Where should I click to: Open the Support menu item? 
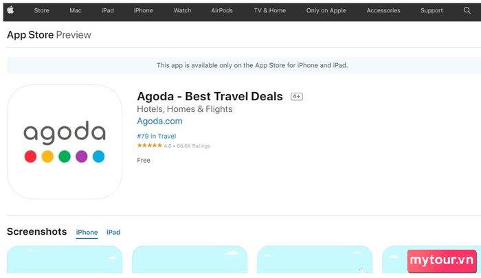(432, 10)
